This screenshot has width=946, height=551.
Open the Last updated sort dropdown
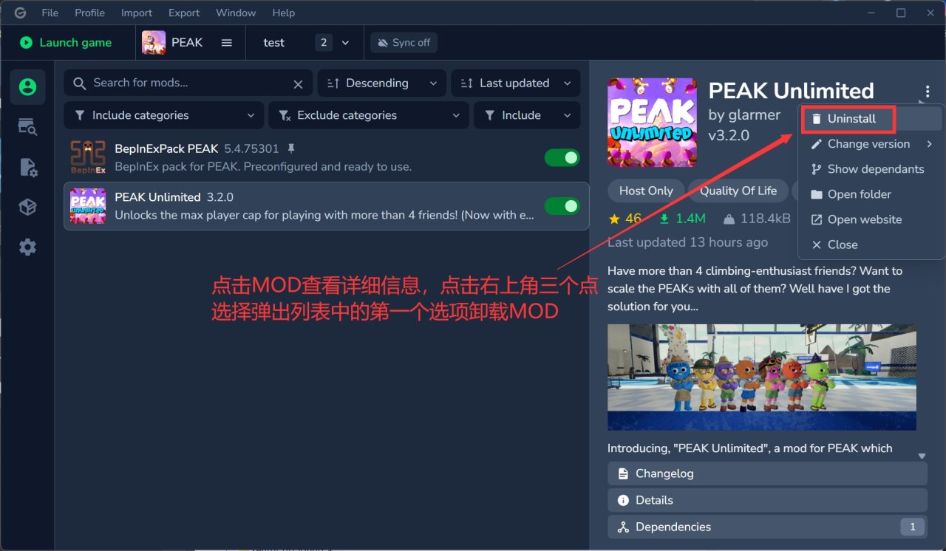pyautogui.click(x=515, y=83)
